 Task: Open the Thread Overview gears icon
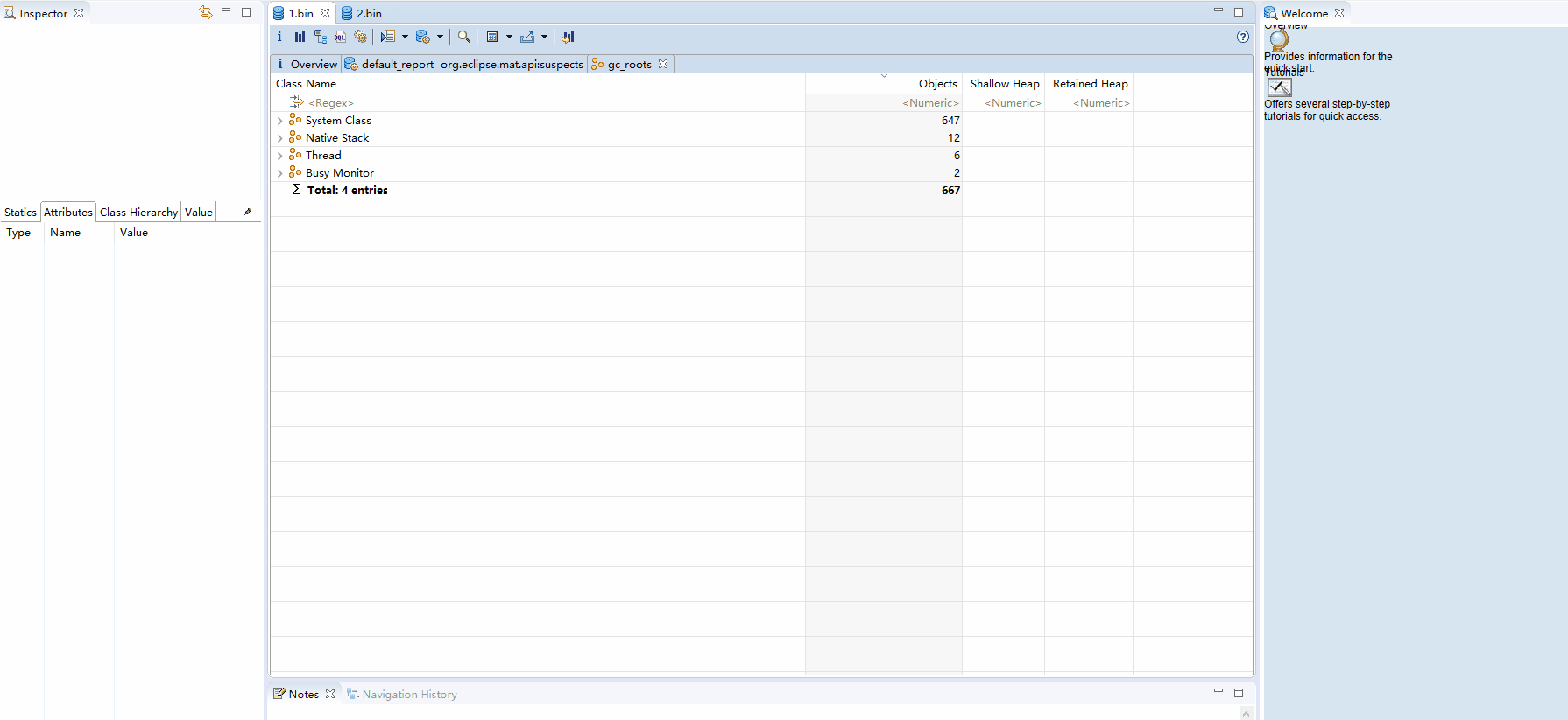pos(360,37)
